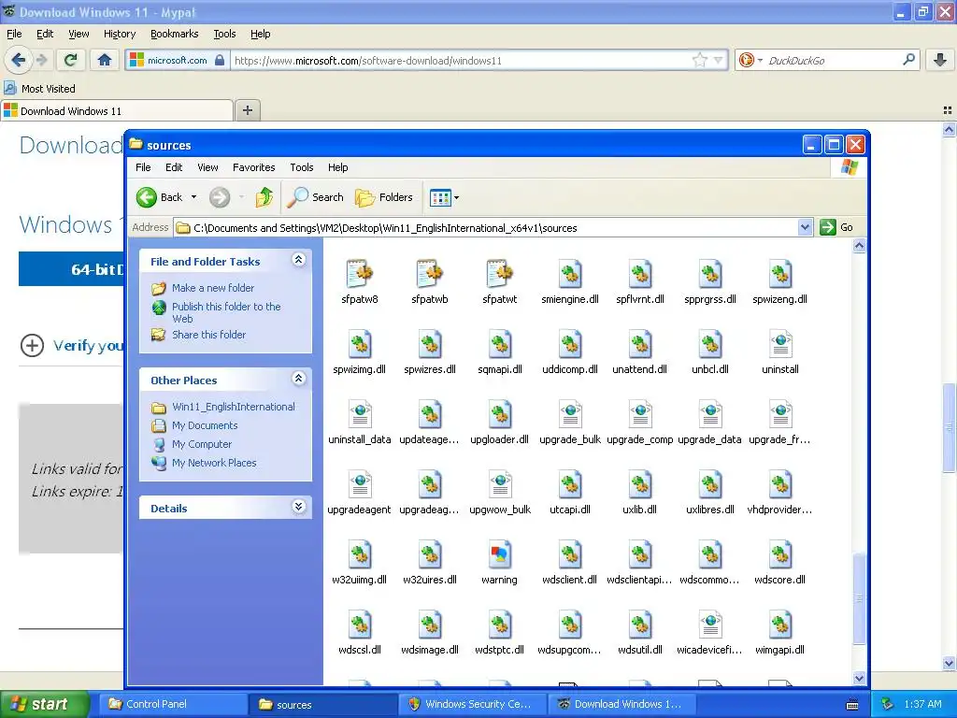Image resolution: width=957 pixels, height=718 pixels.
Task: Open the DuckDuckGo search engine dropdown
Action: [760, 60]
